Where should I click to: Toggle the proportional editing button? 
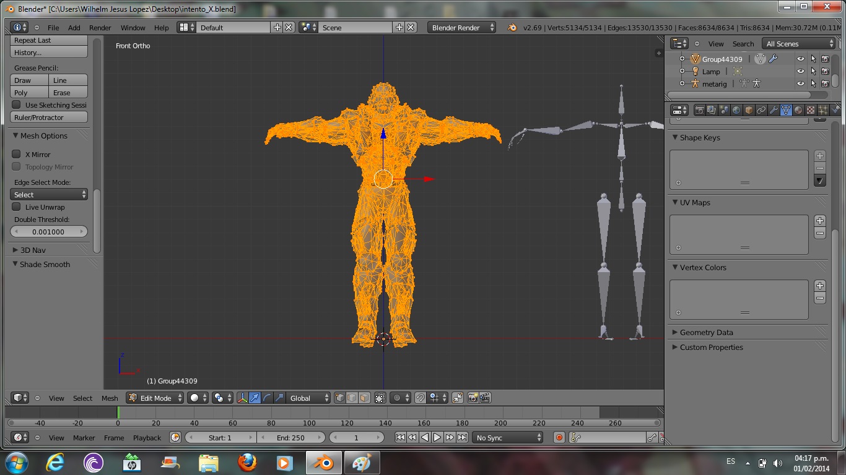coord(398,398)
